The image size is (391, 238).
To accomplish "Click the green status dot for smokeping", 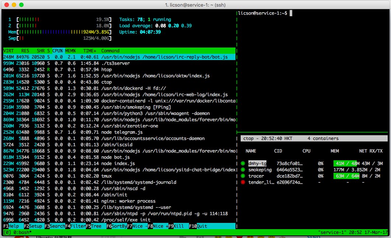I will tap(243, 170).
